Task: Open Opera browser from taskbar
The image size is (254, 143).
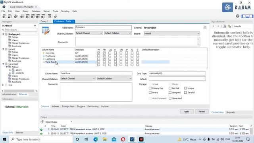Action: (123, 139)
